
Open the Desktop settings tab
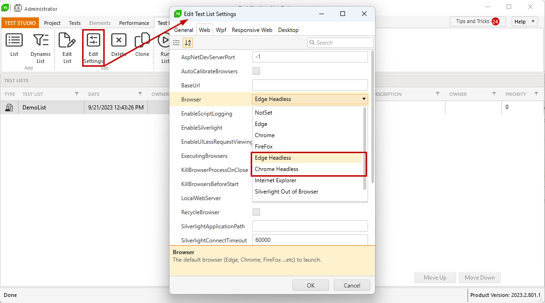288,30
